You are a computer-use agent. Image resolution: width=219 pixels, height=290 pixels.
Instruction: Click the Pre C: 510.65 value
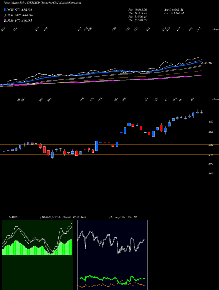[138, 20]
